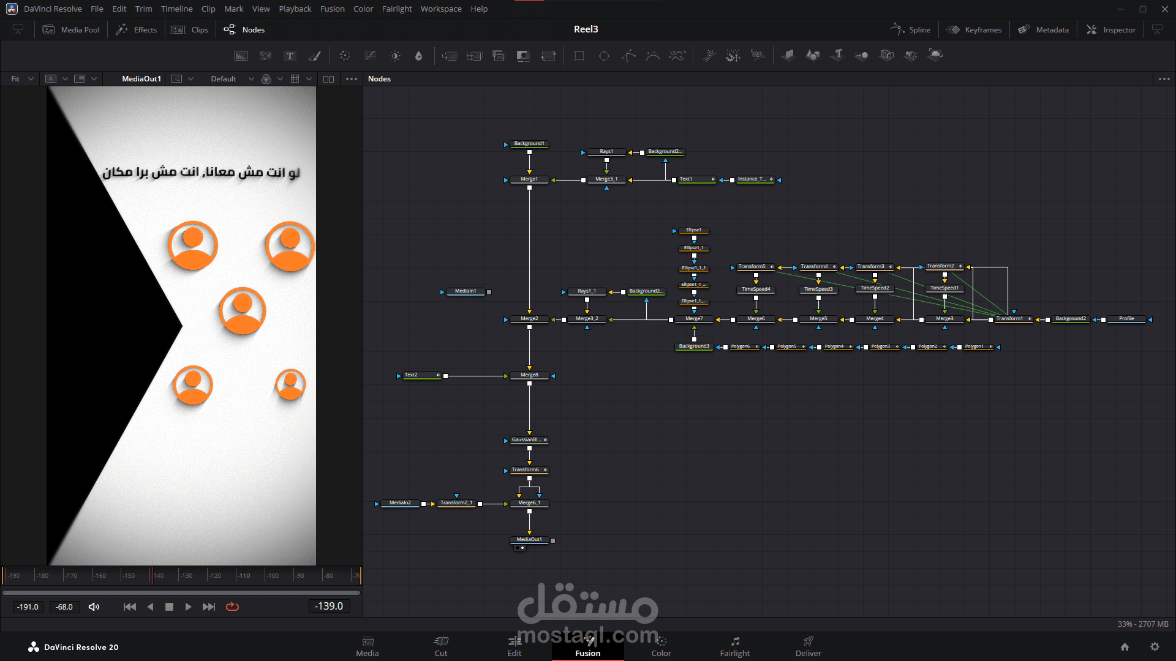This screenshot has height=661, width=1176.
Task: Open the grid guides dropdown arrow
Action: (309, 79)
